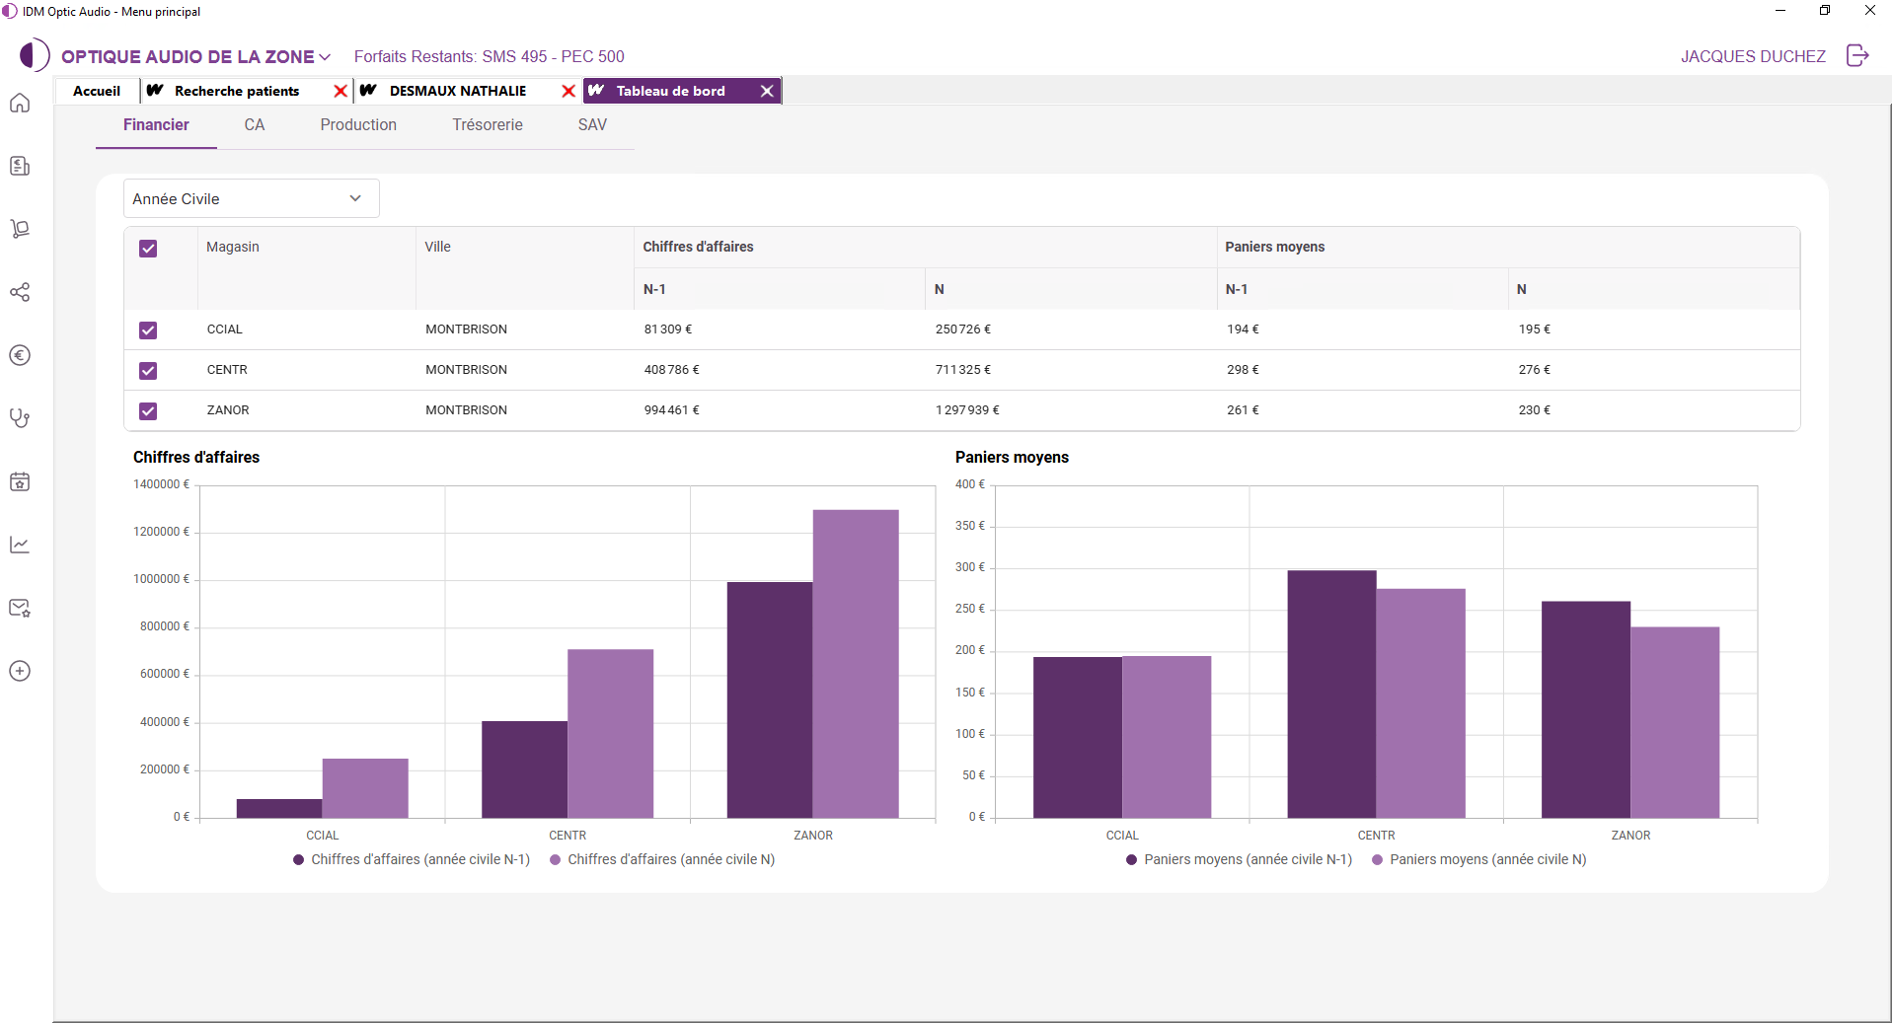Open the DESMAUX NATHALIE tab

pos(458,91)
